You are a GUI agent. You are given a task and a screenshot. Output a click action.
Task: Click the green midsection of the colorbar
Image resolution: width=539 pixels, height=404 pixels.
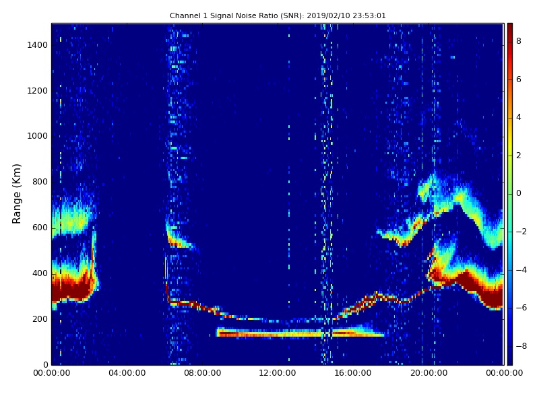(510, 194)
